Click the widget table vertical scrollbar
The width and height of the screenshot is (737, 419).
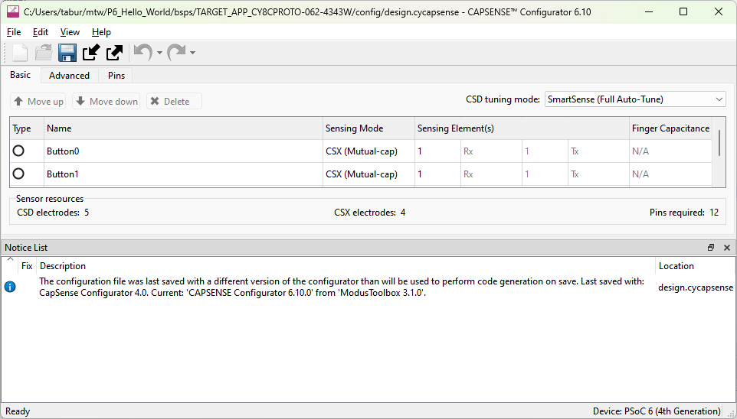point(719,143)
